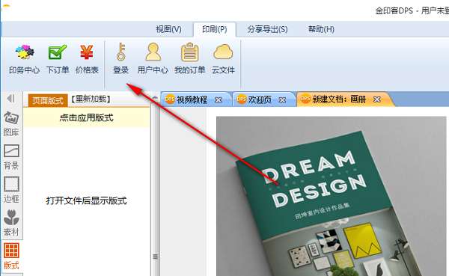This screenshot has width=449, height=276.
Task: Select the 版式 layout sidebar icon
Action: pos(11,257)
